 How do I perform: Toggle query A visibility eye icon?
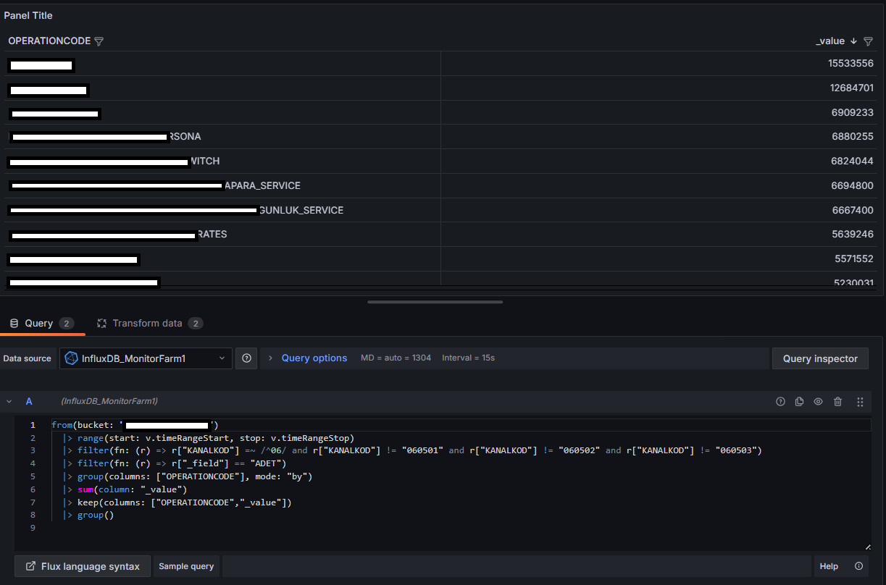tap(819, 401)
